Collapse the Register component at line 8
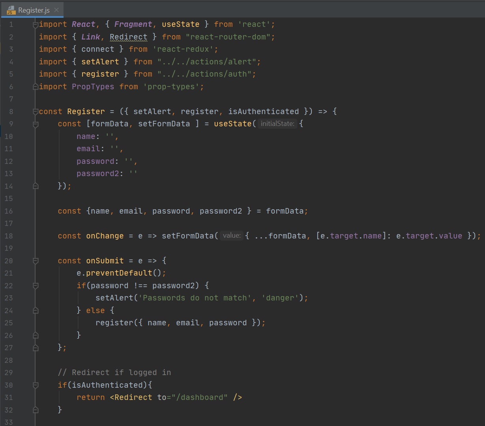 [x=36, y=112]
